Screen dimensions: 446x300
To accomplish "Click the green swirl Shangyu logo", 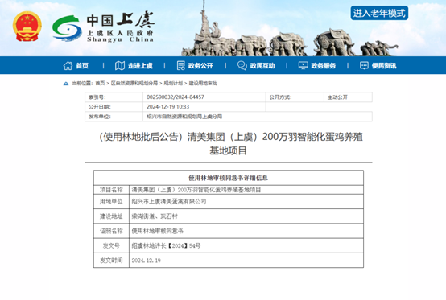I will tap(67, 28).
